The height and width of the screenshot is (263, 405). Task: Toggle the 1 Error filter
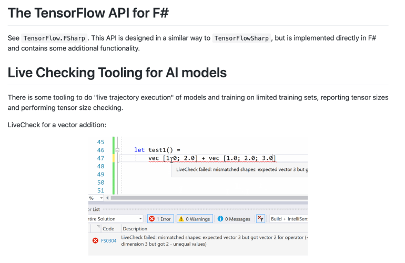(x=159, y=219)
